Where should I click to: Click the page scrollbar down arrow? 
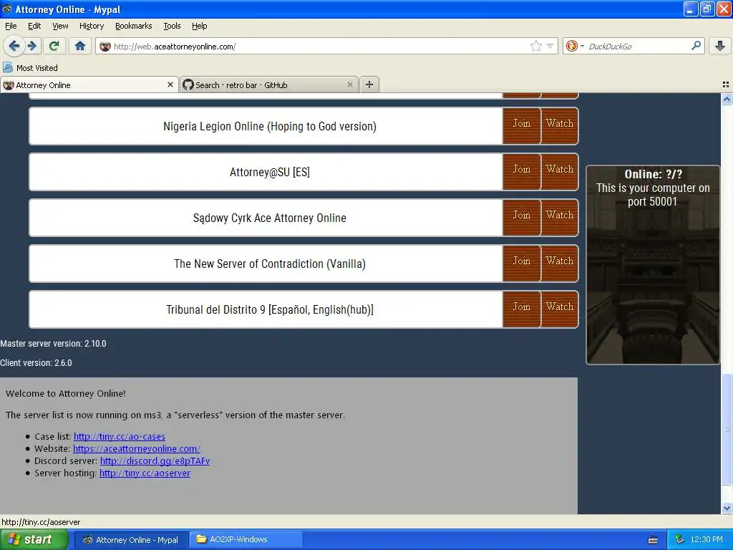pos(727,508)
